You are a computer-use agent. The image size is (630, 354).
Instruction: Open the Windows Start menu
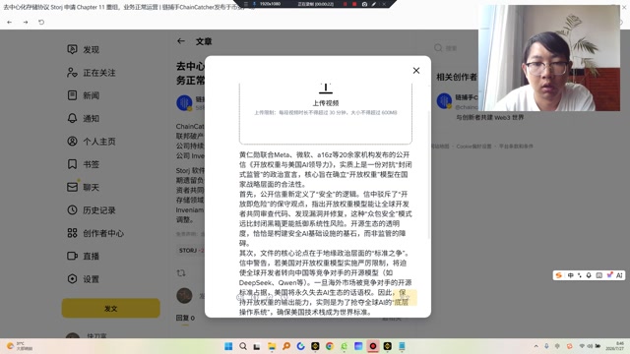pyautogui.click(x=228, y=346)
